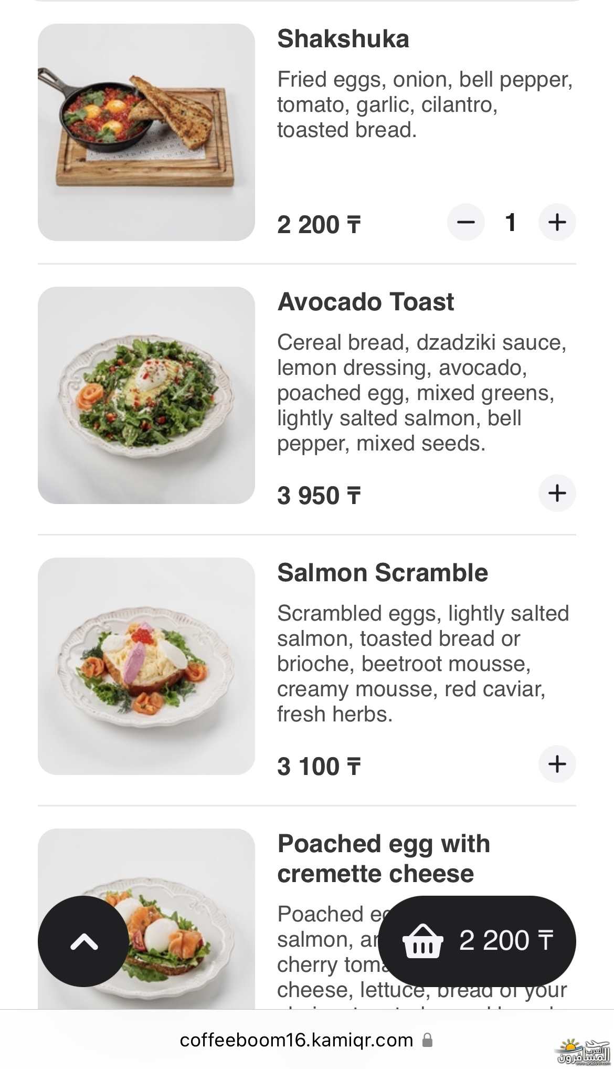The image size is (614, 1069).
Task: Select the Shakshuka title
Action: (343, 39)
